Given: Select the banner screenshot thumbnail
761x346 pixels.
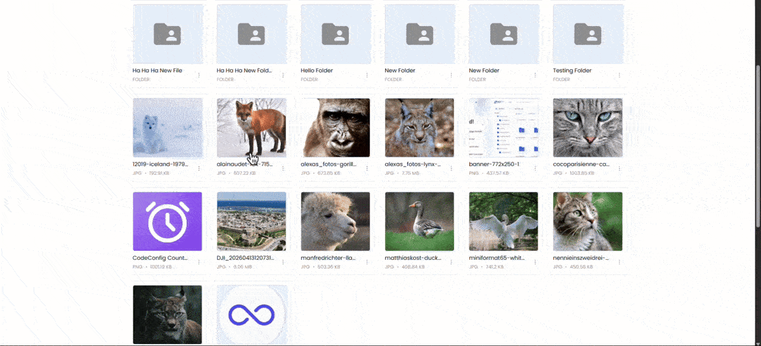Looking at the screenshot, I should [504, 127].
